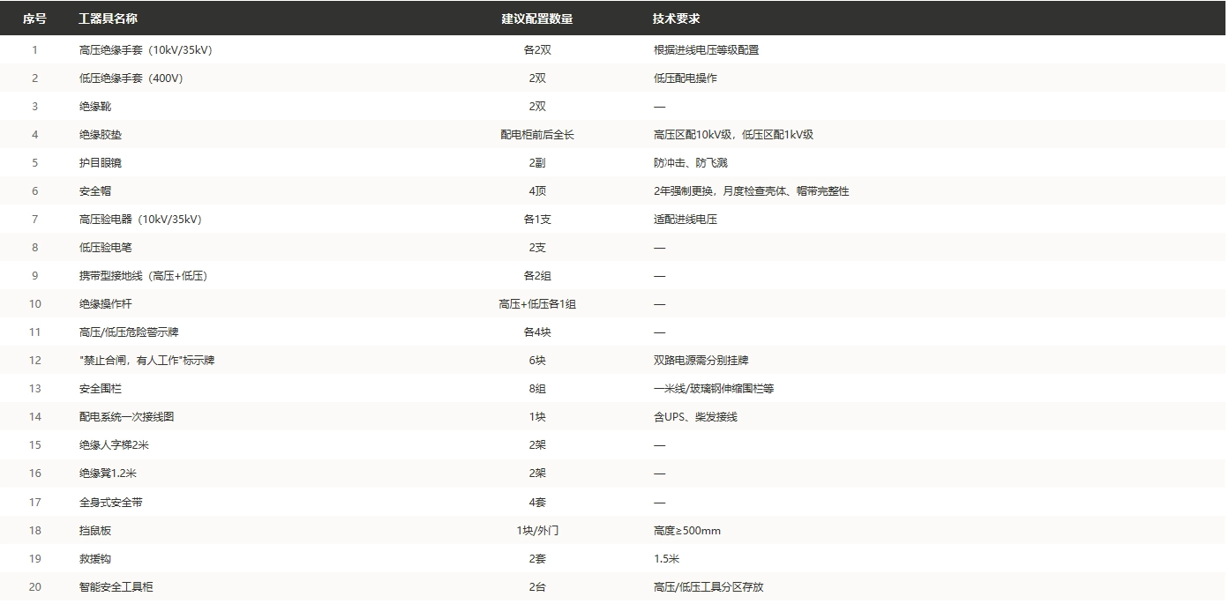Click quantity 1块/外门 for 挡鼠板
The height and width of the screenshot is (604, 1229).
pos(537,531)
